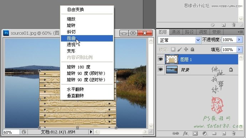Choose 旋转 90 度(逆时针) menu item

(x=86, y=80)
